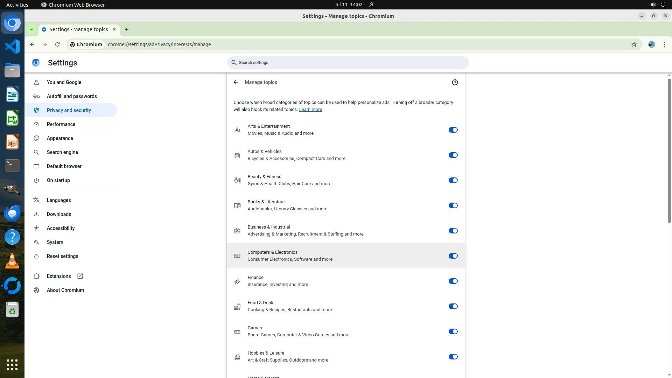This screenshot has width=672, height=378.
Task: Click the Extensions external link icon
Action: click(80, 276)
